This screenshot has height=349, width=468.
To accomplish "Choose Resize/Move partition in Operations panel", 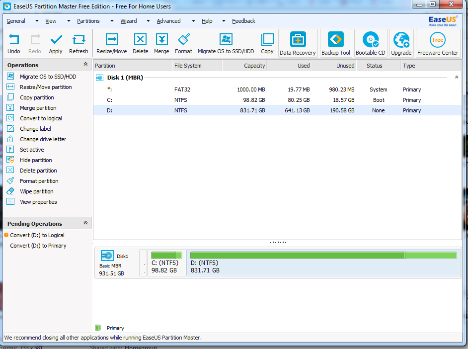I will 46,87.
